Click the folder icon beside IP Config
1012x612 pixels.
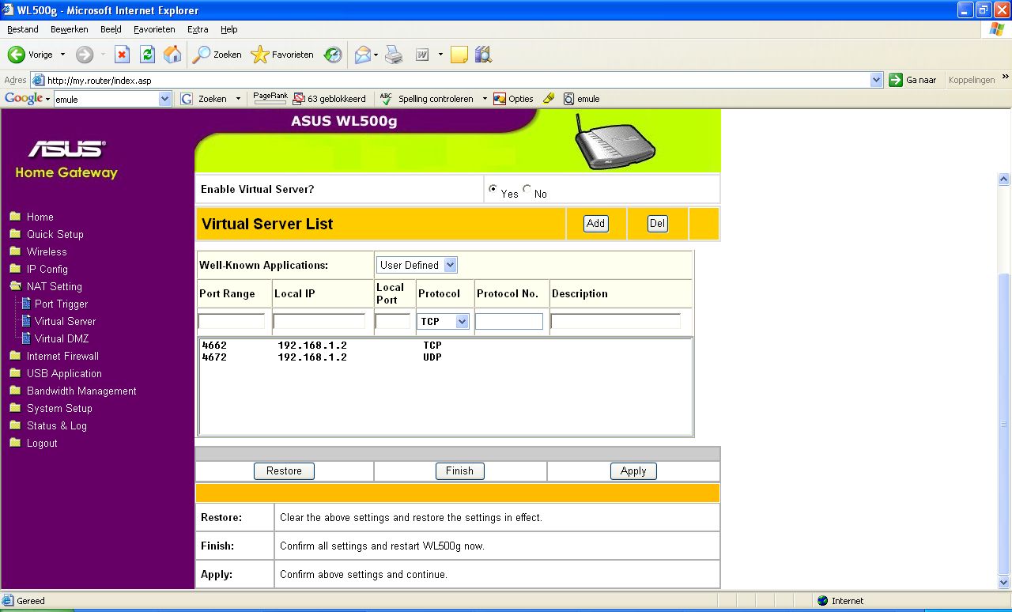coord(15,269)
